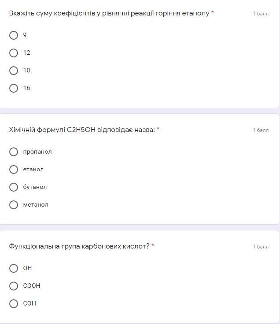Pick 10 as the coefficient sum
Viewport: 280px width, 324px height.
pyautogui.click(x=14, y=71)
